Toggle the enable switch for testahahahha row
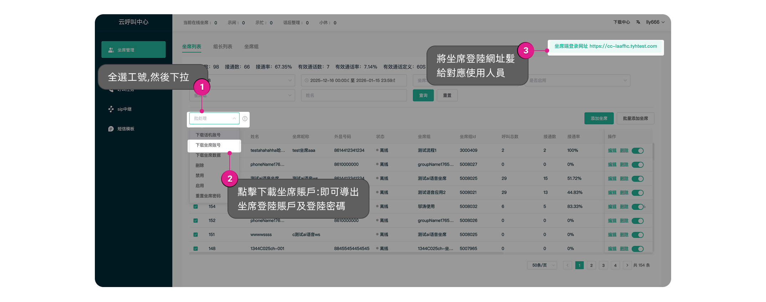The height and width of the screenshot is (302, 766). coord(637,151)
